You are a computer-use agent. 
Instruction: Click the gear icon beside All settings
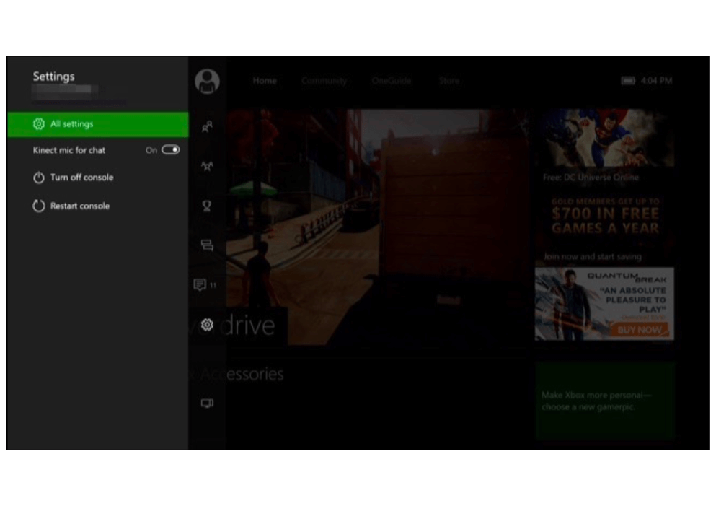(40, 123)
